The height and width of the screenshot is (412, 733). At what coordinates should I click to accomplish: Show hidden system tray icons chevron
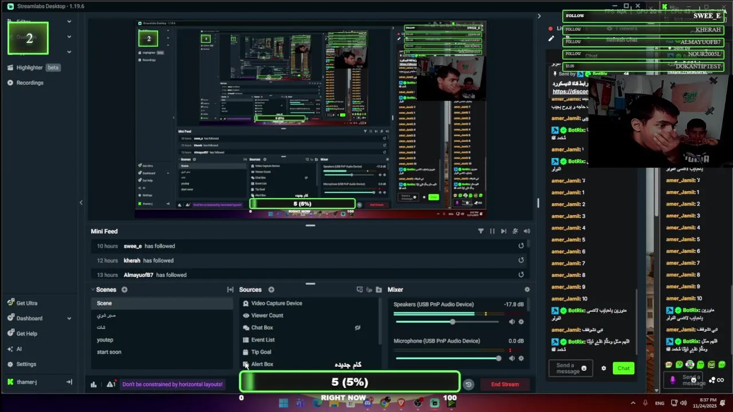pyautogui.click(x=633, y=403)
